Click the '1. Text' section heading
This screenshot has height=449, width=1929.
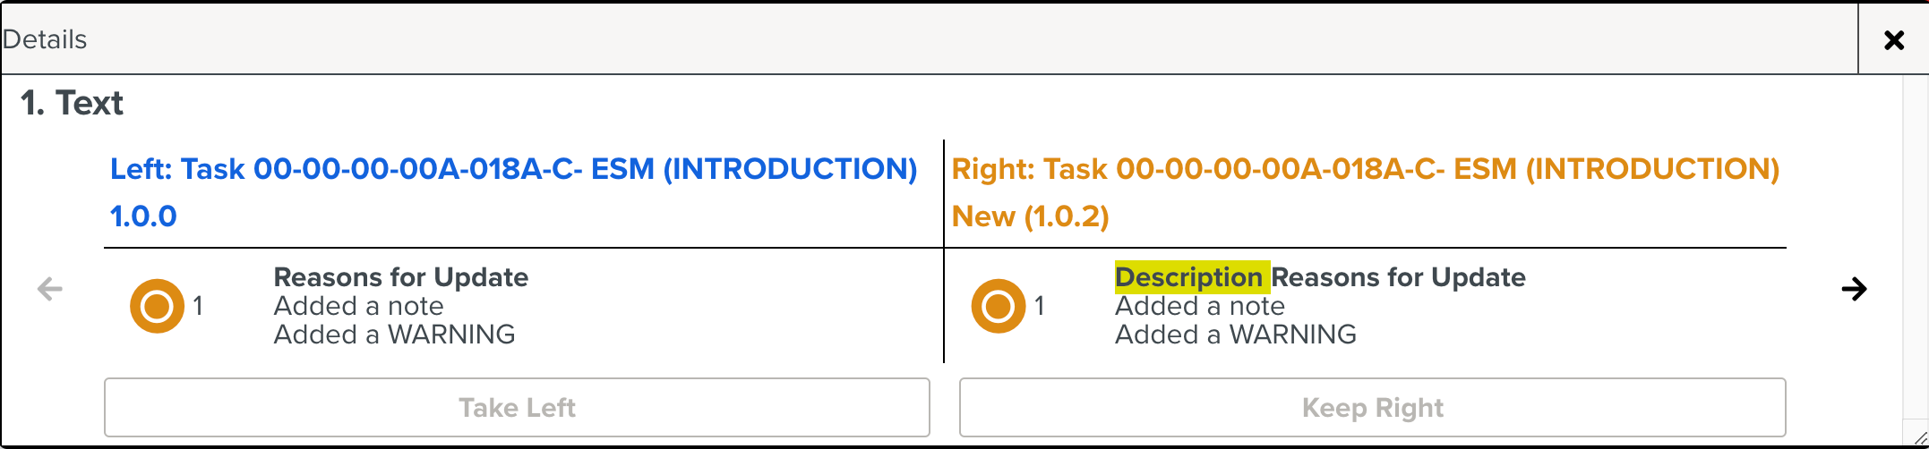(x=72, y=104)
